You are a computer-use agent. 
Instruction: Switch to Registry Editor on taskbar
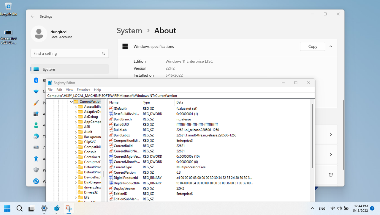point(56,208)
